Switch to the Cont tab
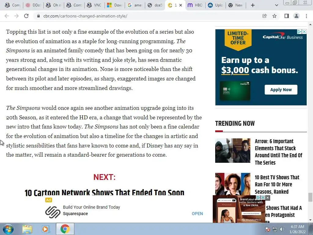 74,5
